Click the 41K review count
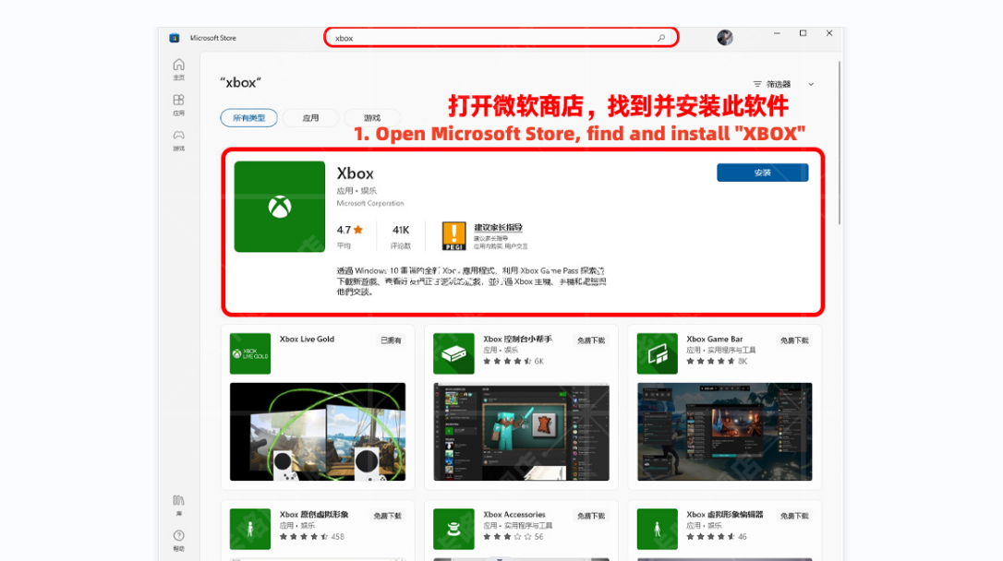This screenshot has width=1003, height=561. point(401,230)
